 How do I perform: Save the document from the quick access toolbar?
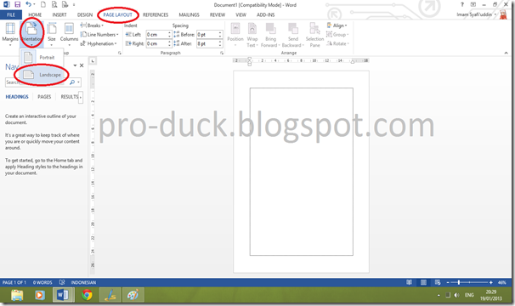click(17, 4)
